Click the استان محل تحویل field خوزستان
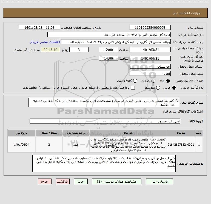211x204 pixels. pos(150,66)
